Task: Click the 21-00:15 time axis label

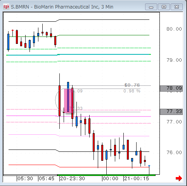Action: coord(137,179)
